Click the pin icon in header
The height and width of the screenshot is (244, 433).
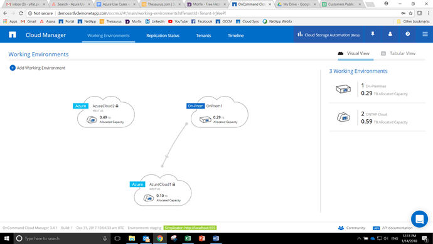373,34
